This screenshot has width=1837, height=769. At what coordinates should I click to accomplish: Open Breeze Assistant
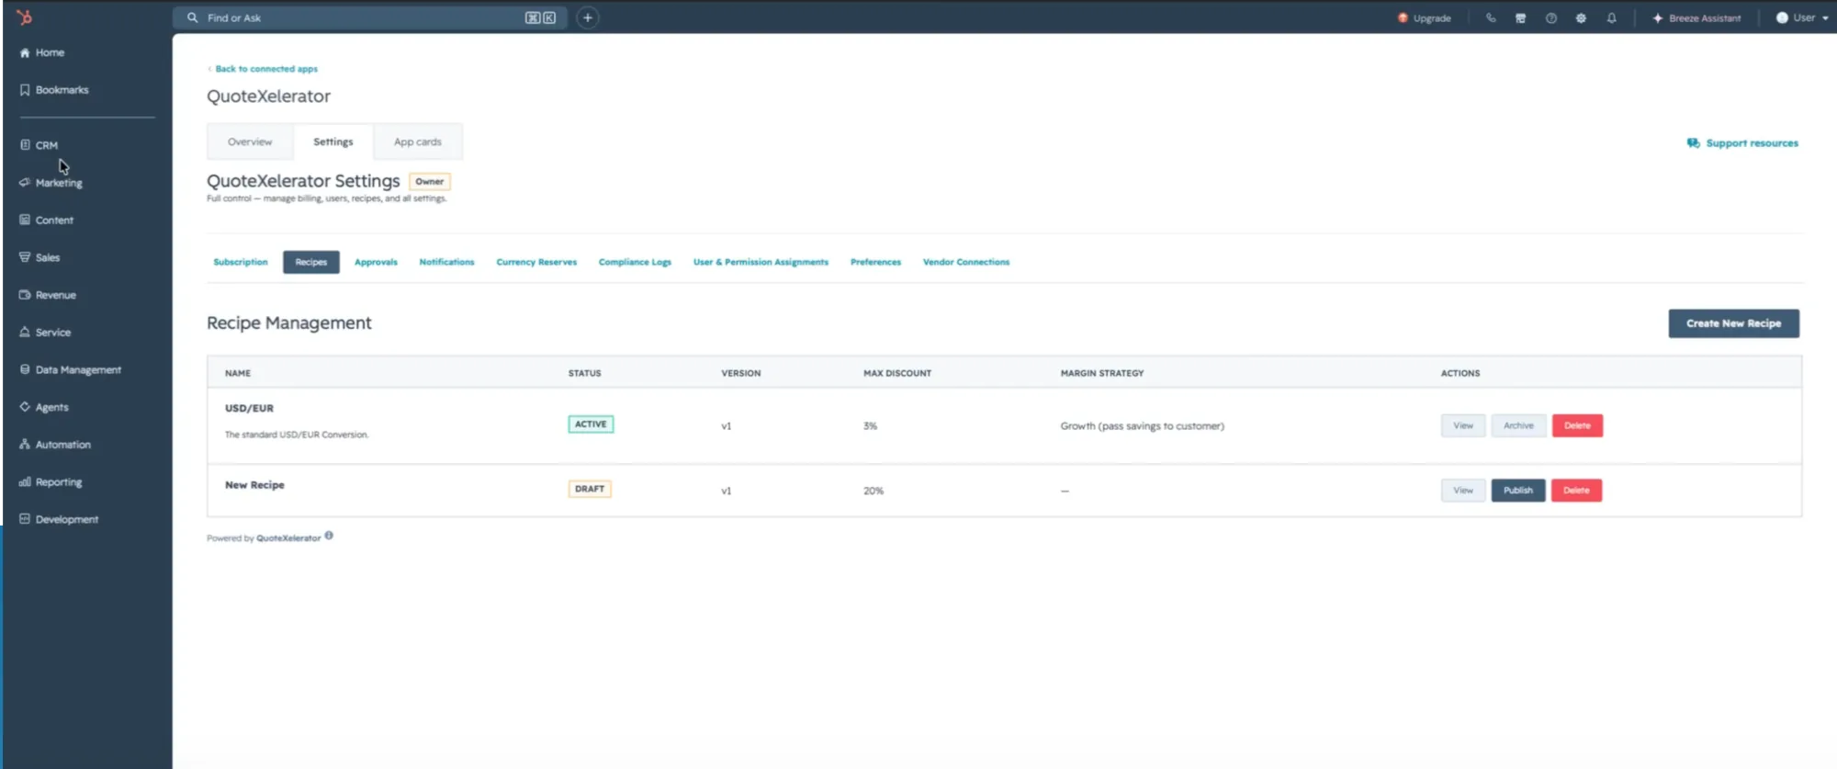click(1696, 17)
